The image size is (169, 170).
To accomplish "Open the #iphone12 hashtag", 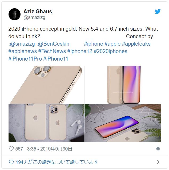I will coord(80,51).
